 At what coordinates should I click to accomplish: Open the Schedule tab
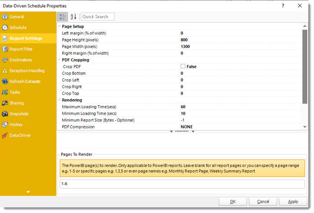pyautogui.click(x=28, y=28)
